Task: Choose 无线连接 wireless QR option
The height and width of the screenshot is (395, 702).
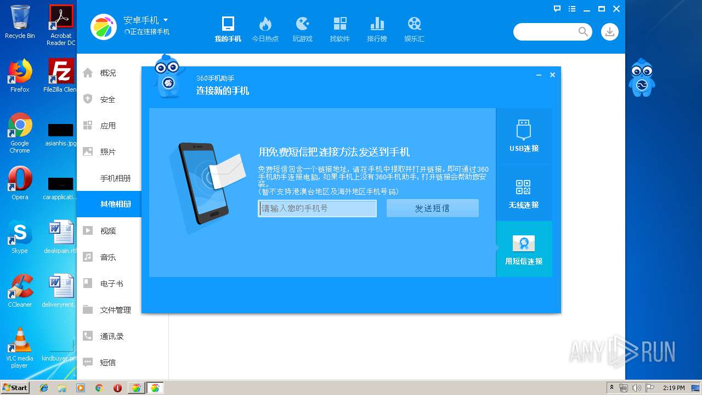Action: coord(524,193)
